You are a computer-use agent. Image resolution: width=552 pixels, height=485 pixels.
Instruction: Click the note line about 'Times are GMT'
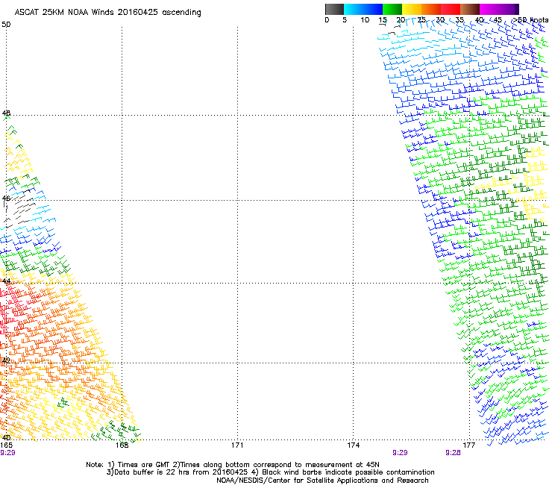pyautogui.click(x=233, y=465)
